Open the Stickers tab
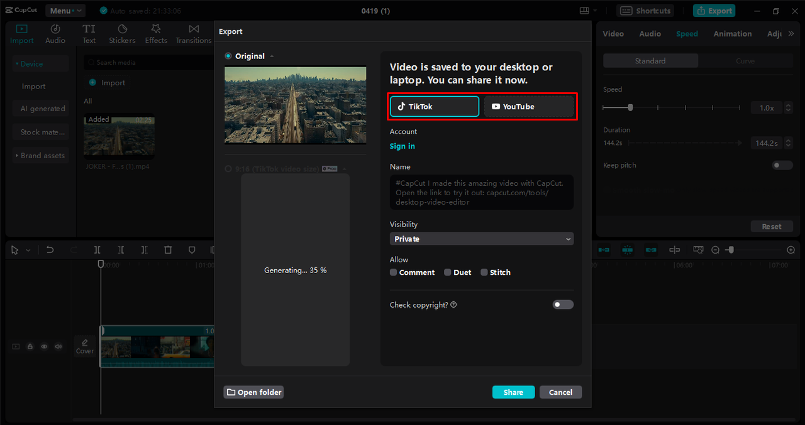This screenshot has height=425, width=805. (x=122, y=34)
